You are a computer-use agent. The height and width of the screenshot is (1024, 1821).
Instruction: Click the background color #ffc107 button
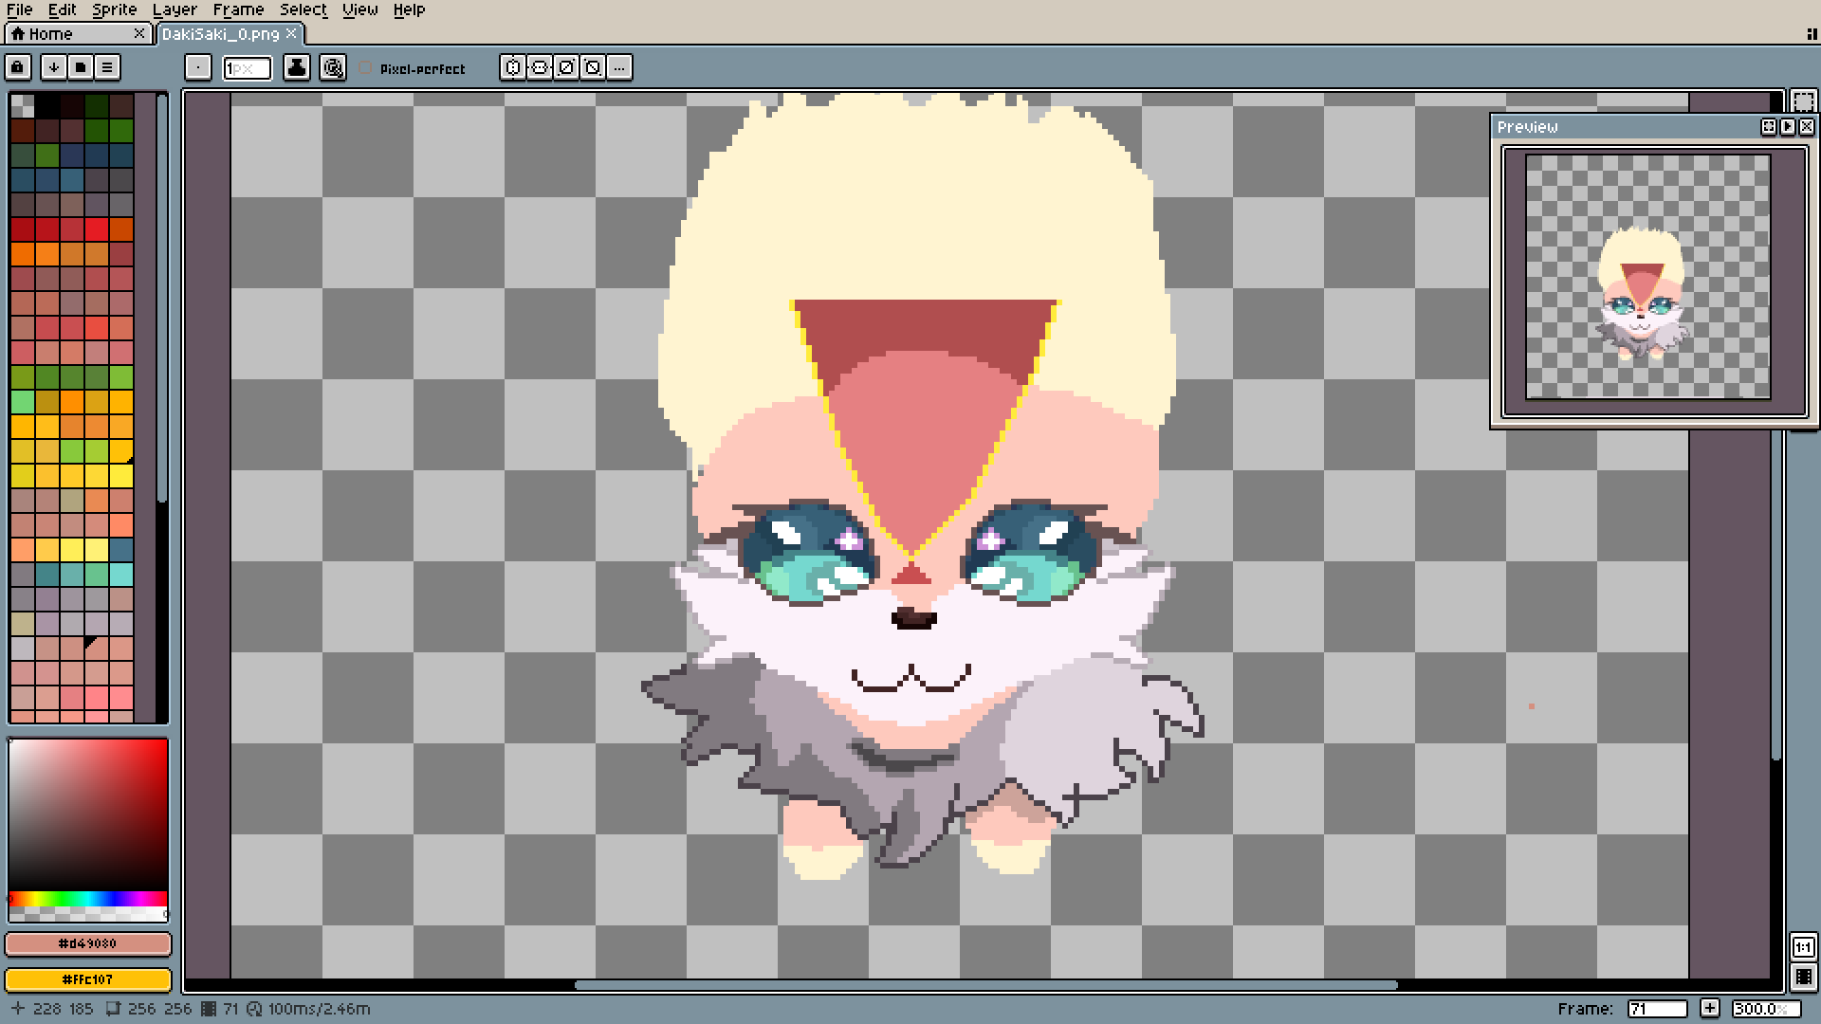[x=88, y=978]
